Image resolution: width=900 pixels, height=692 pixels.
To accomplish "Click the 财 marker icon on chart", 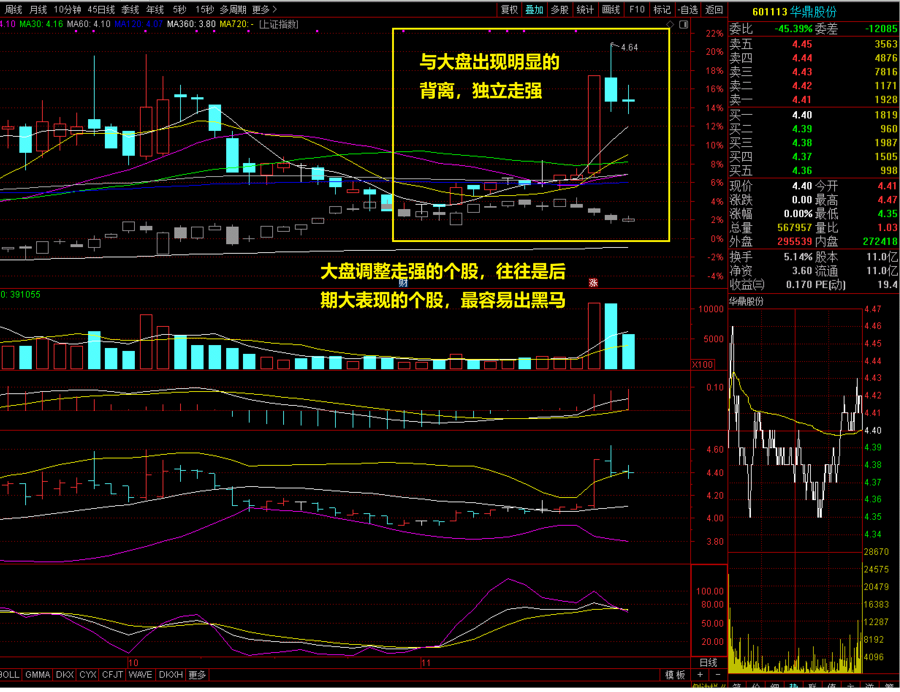I will click(x=403, y=283).
